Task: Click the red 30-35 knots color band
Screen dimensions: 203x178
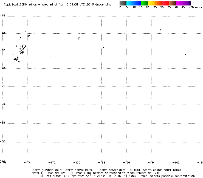Action: tap(166, 3)
